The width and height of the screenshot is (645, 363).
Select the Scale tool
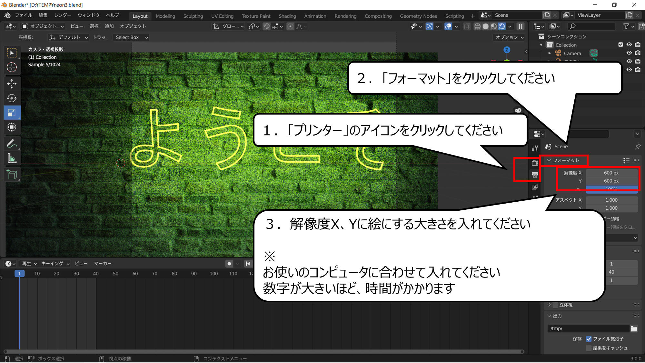click(x=12, y=113)
